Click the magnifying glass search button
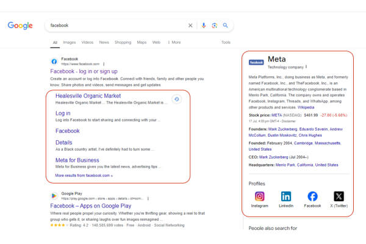This screenshot has height=244, width=366. pos(225,25)
